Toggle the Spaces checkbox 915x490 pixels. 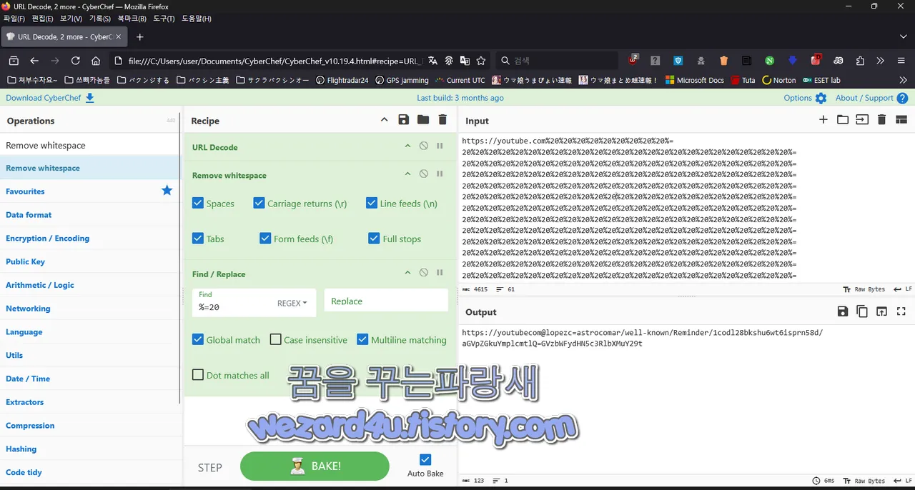(x=198, y=204)
